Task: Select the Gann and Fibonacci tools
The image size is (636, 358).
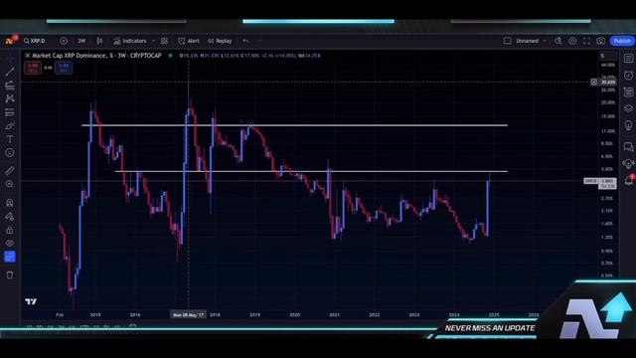Action: point(10,86)
